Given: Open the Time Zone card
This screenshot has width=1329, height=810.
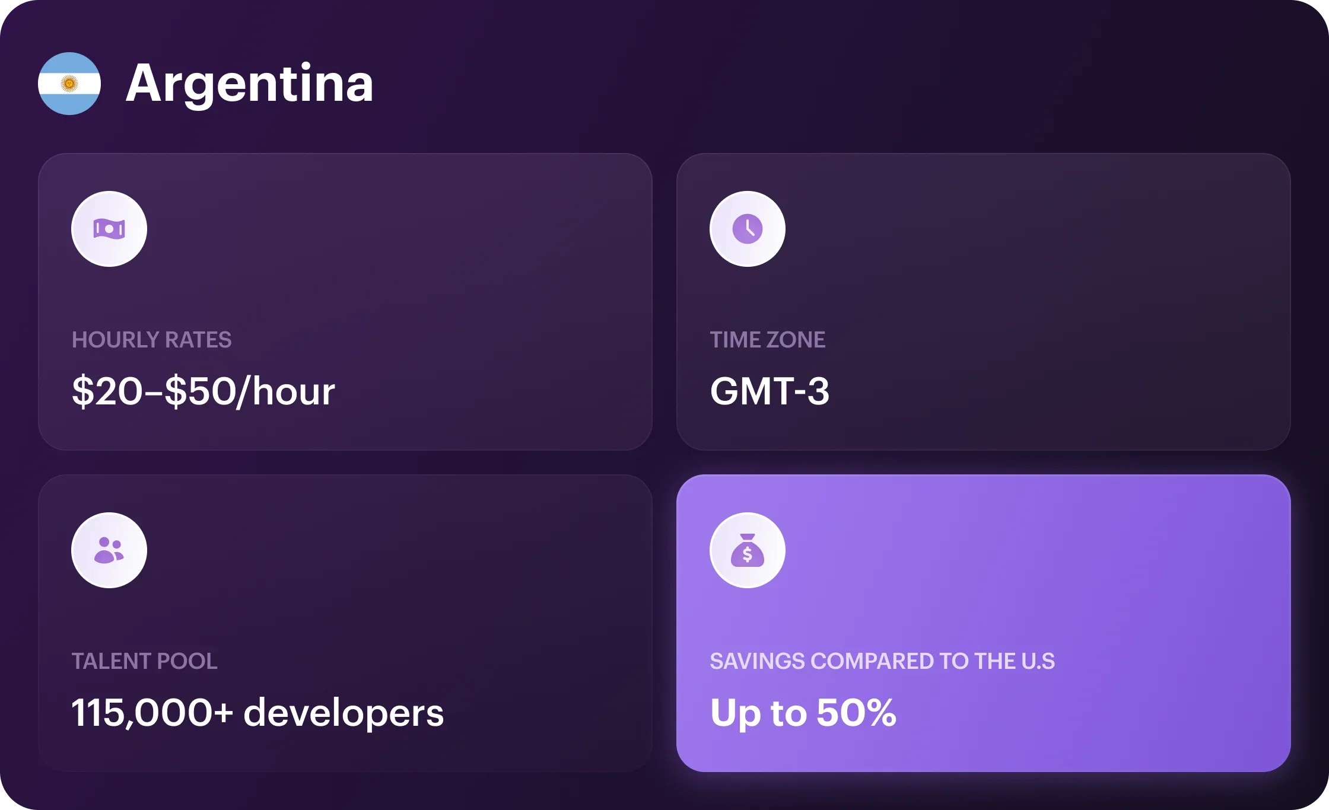Looking at the screenshot, I should (x=984, y=302).
